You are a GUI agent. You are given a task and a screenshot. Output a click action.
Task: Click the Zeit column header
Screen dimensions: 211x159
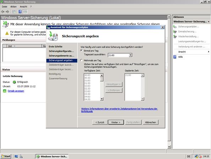point(24,46)
